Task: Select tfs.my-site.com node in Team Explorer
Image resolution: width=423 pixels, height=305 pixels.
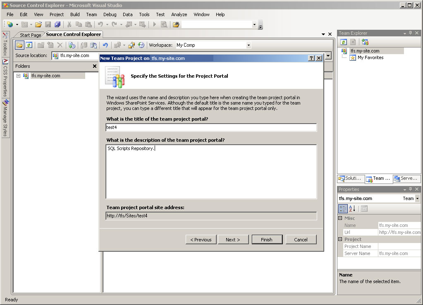Action: pos(365,51)
